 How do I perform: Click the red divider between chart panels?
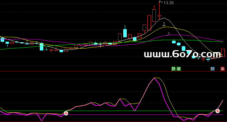click(x=113, y=71)
